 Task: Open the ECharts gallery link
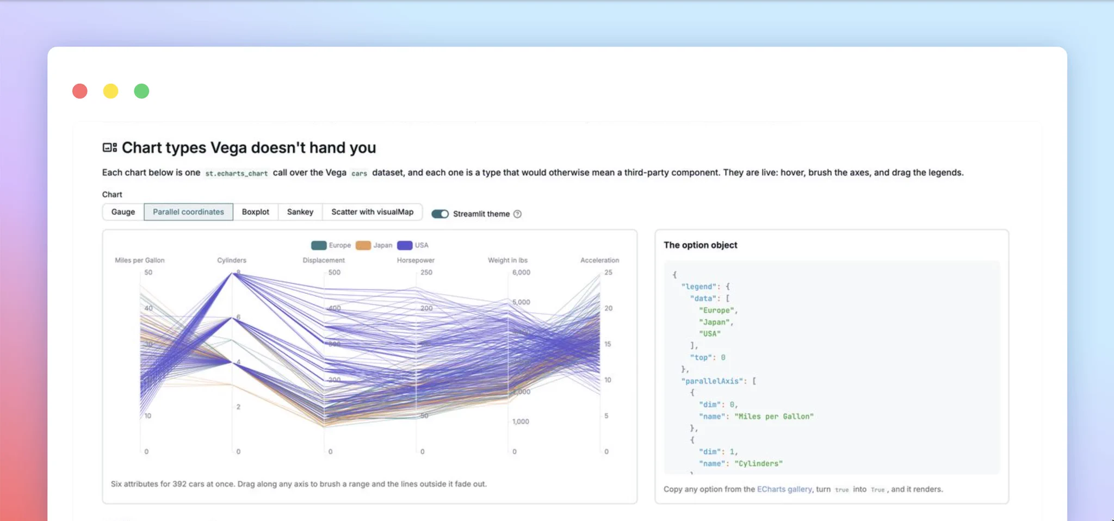coord(784,489)
